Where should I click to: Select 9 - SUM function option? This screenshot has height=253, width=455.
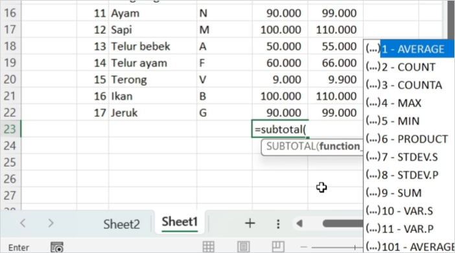[409, 193]
